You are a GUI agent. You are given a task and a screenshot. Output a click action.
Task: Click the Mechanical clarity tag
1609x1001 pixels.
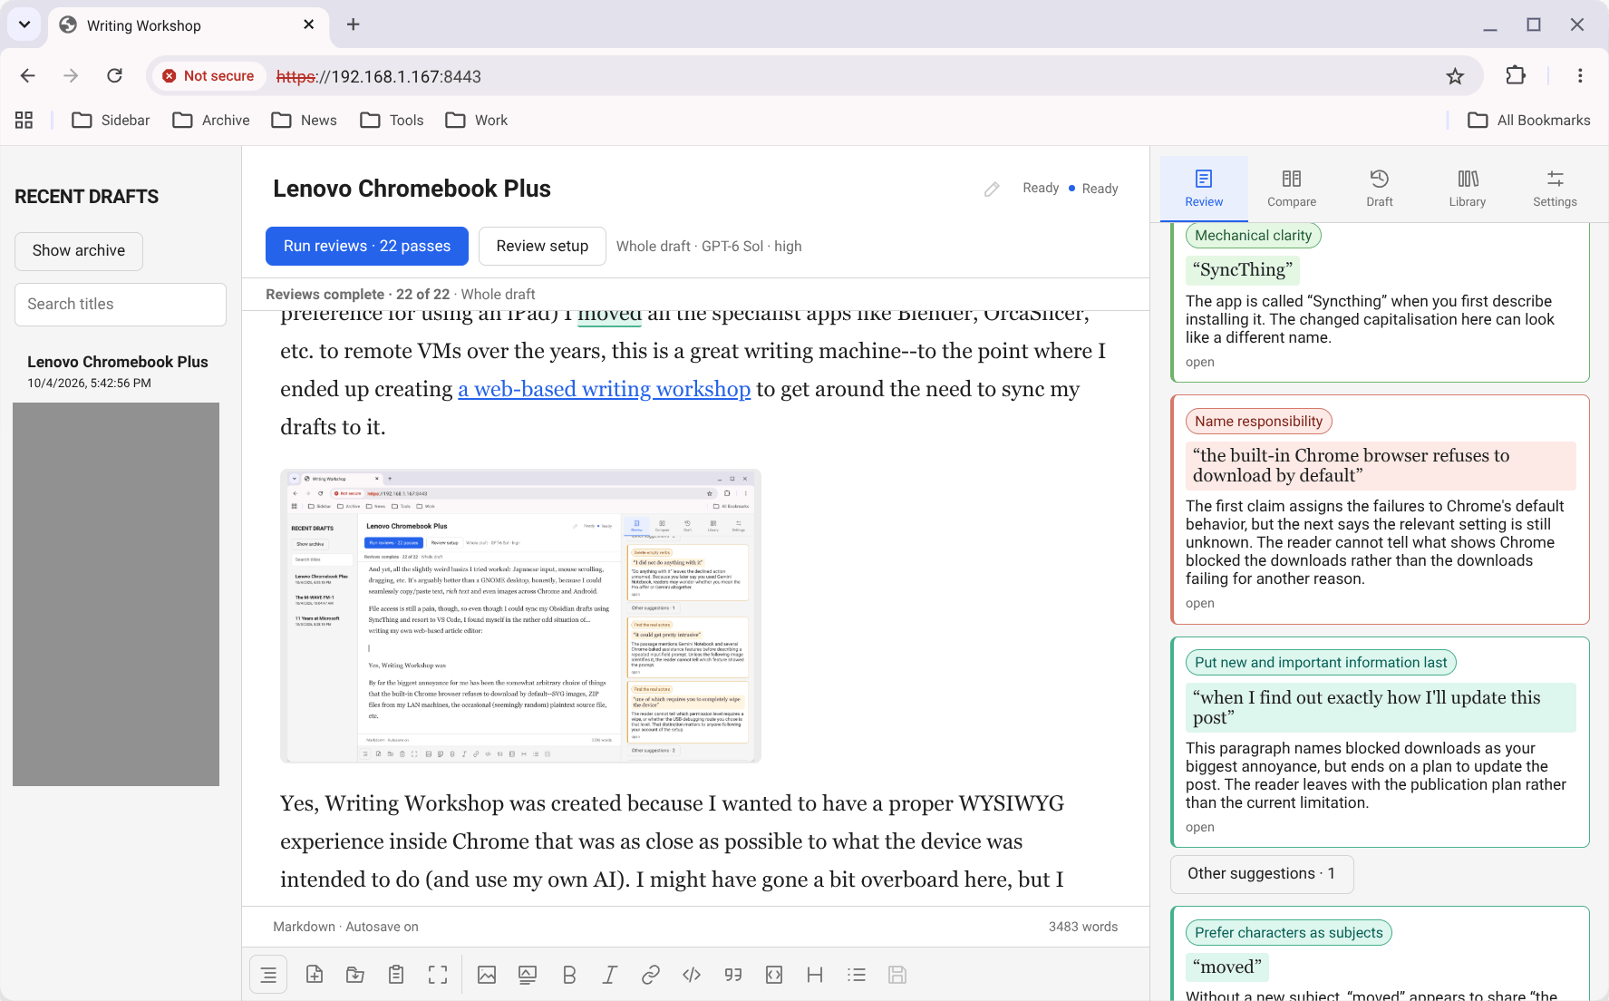(1254, 236)
